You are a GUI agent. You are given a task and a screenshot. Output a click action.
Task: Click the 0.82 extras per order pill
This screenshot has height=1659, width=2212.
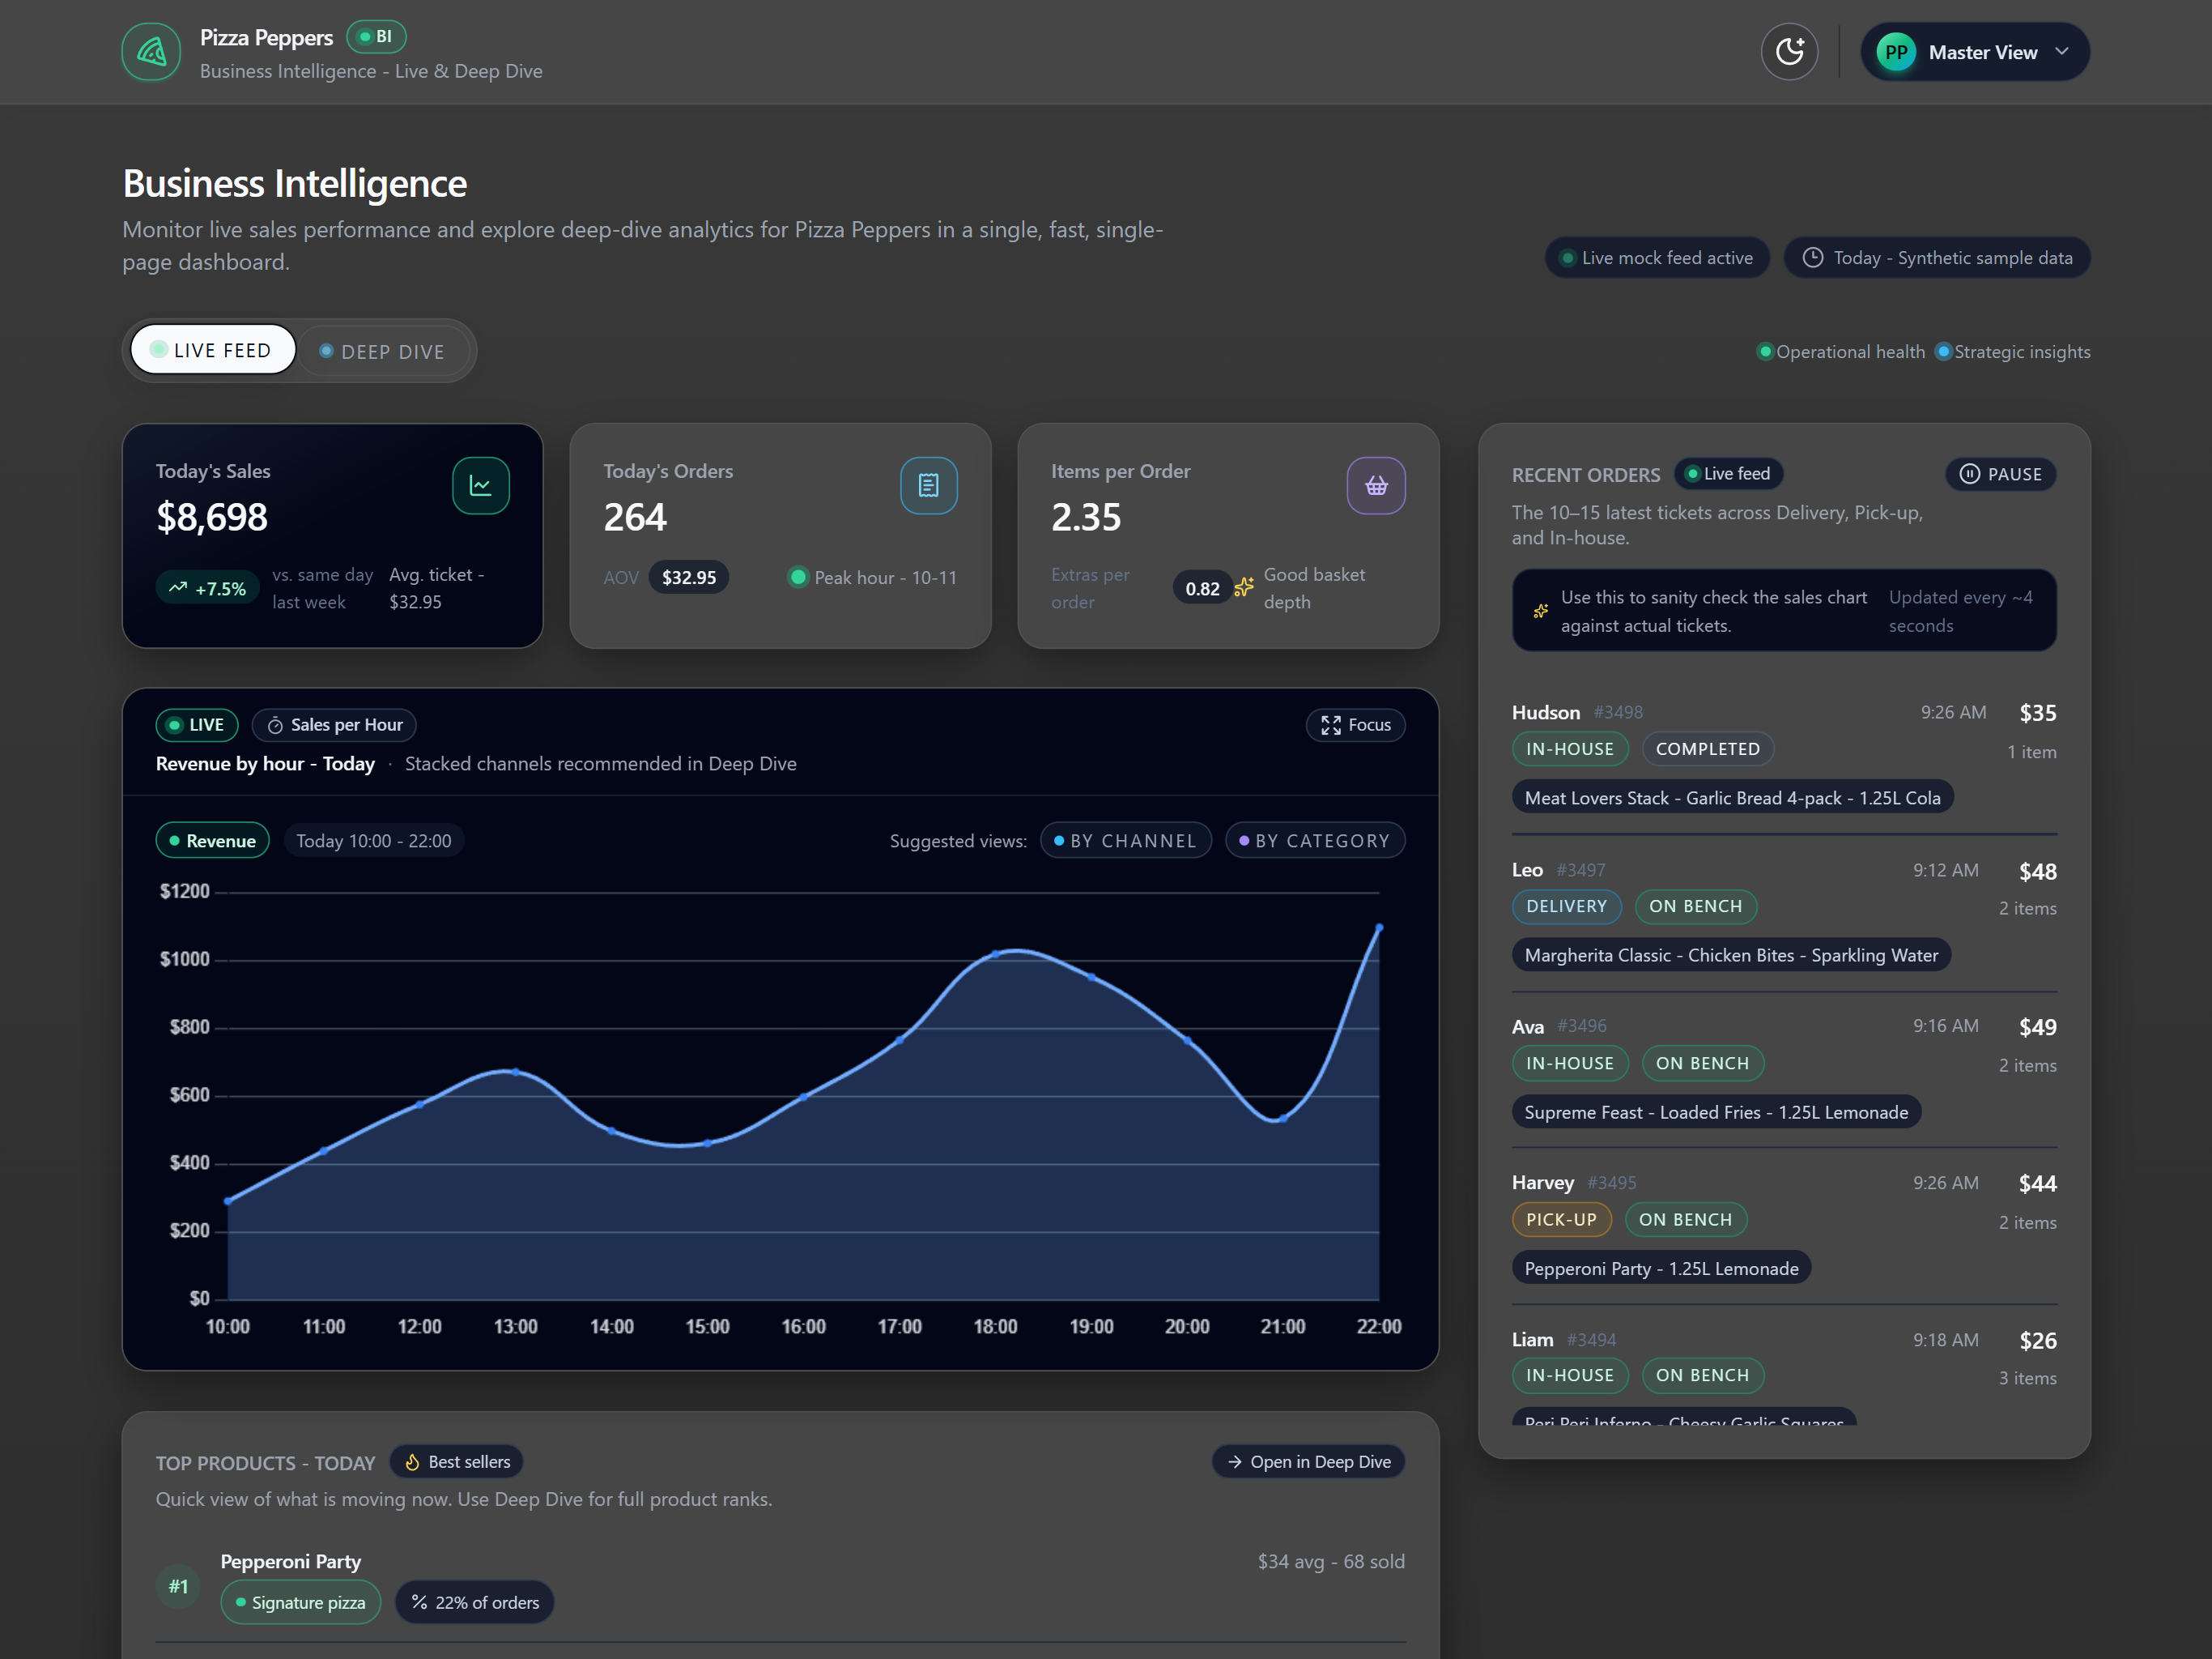click(x=1202, y=588)
